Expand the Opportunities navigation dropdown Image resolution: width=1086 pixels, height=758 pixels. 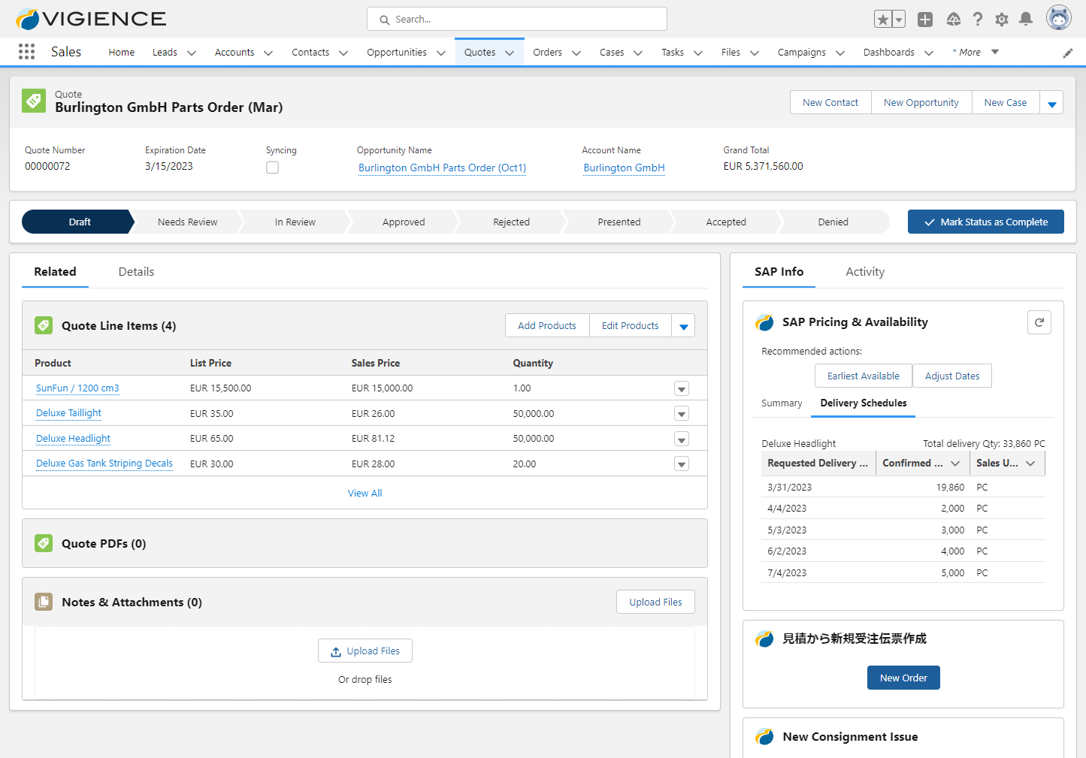(x=441, y=53)
